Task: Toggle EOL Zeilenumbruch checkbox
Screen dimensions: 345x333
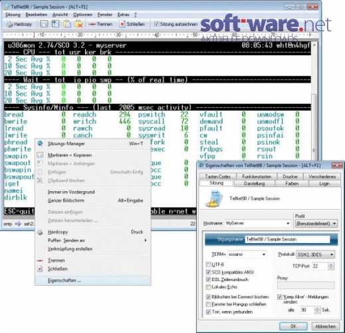Action: pyautogui.click(x=208, y=279)
